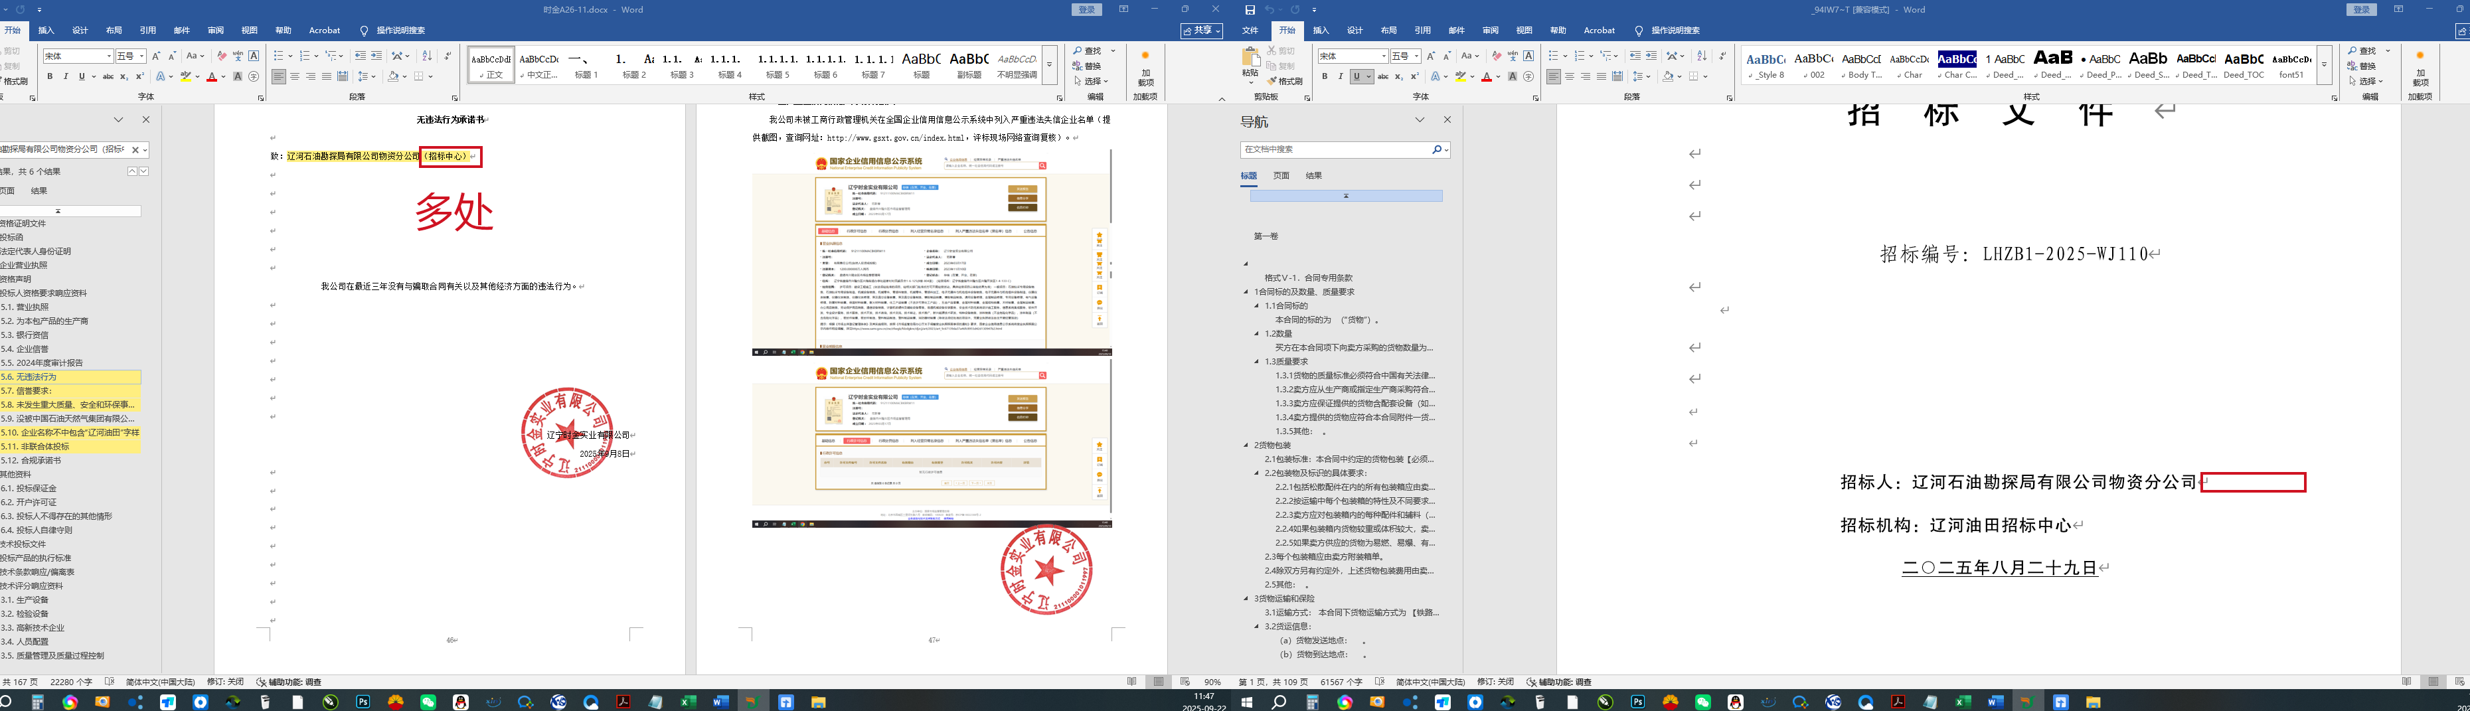Open the 引用 tab in 时金A26-11 window

[x=147, y=31]
